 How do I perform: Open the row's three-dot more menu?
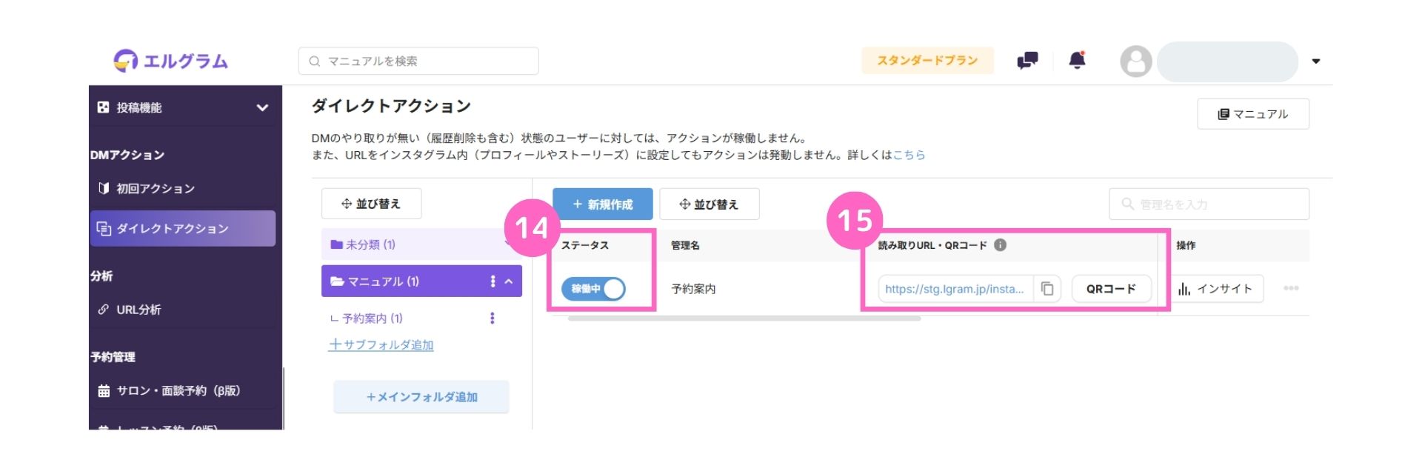point(1291,288)
